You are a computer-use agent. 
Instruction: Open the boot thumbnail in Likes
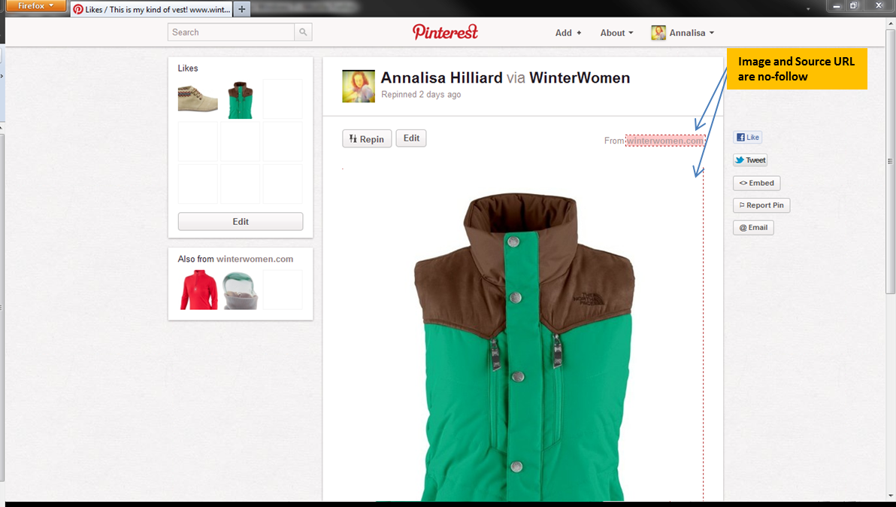[x=198, y=99]
